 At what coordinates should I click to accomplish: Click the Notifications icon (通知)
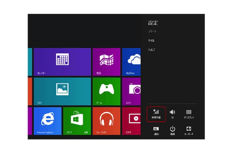tap(156, 131)
